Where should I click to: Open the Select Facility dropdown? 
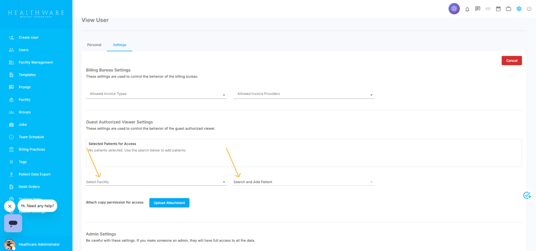[x=156, y=182]
